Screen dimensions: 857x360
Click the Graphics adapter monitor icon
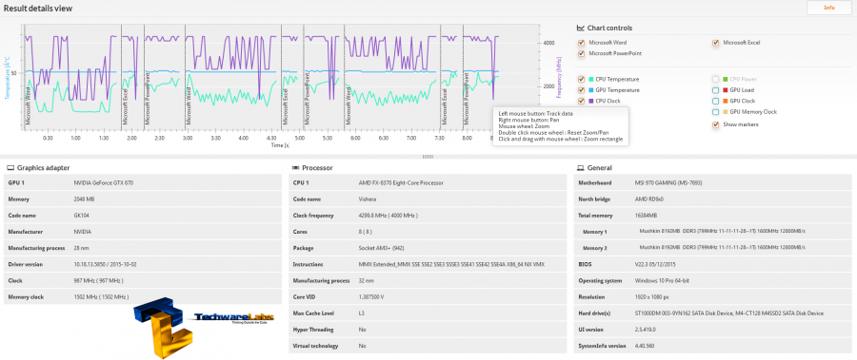pos(10,168)
